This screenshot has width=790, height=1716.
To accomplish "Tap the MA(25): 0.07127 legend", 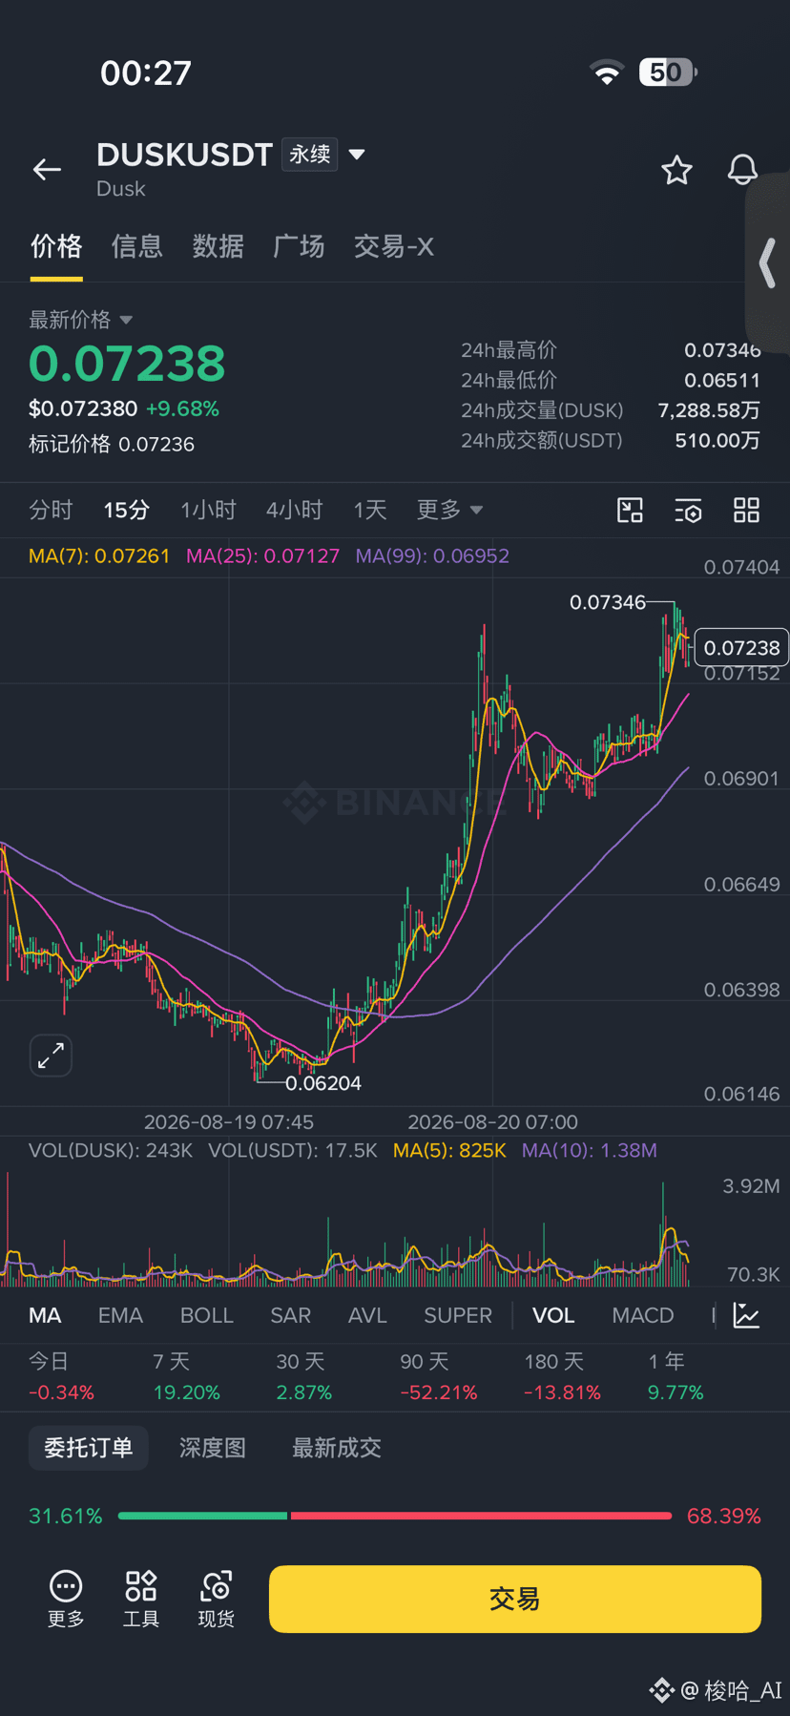I will coord(262,555).
